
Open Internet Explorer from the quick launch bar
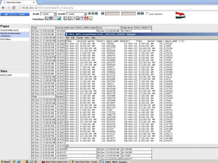pyautogui.click(x=19, y=161)
